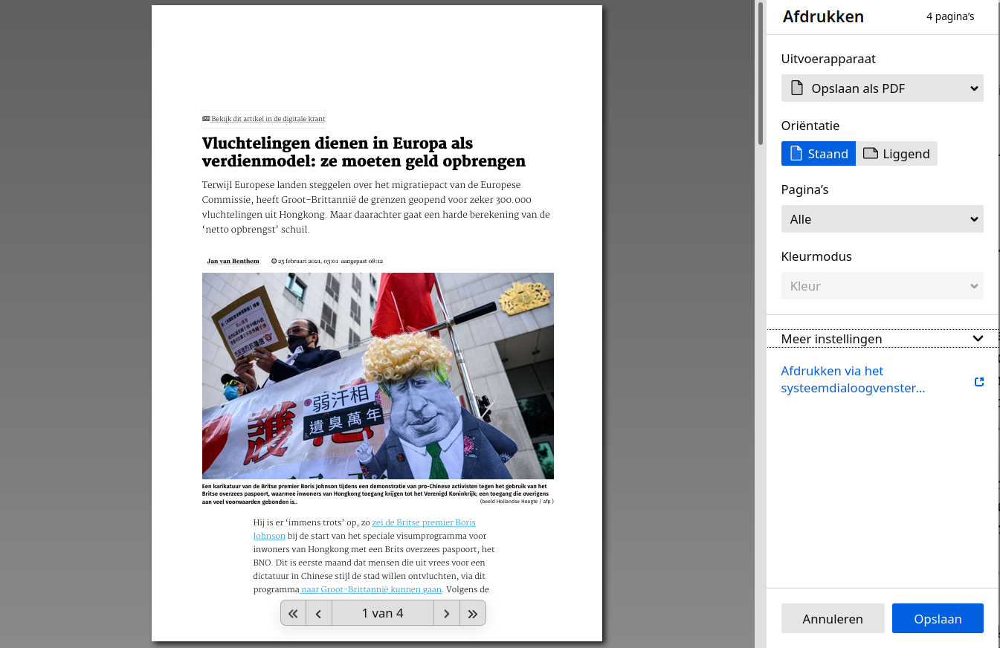Click the Opslaan button
Image resolution: width=1000 pixels, height=648 pixels.
pyautogui.click(x=937, y=618)
